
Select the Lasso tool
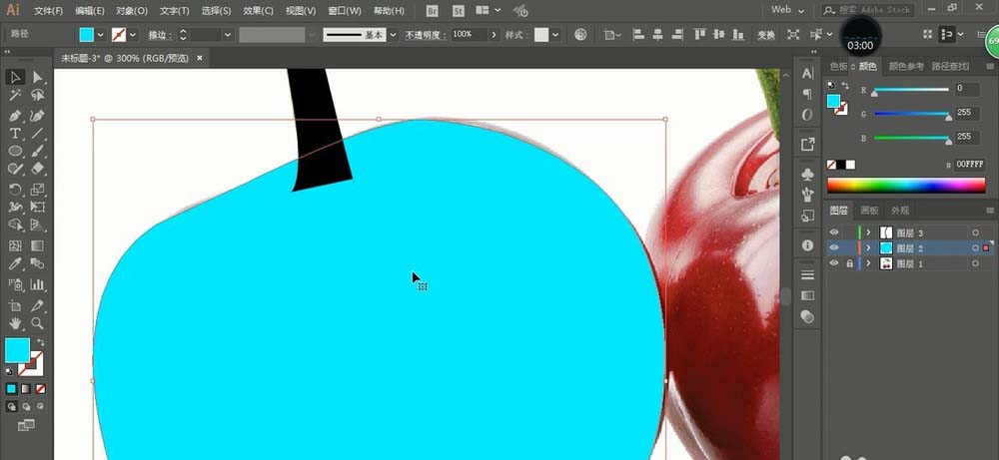[x=38, y=96]
